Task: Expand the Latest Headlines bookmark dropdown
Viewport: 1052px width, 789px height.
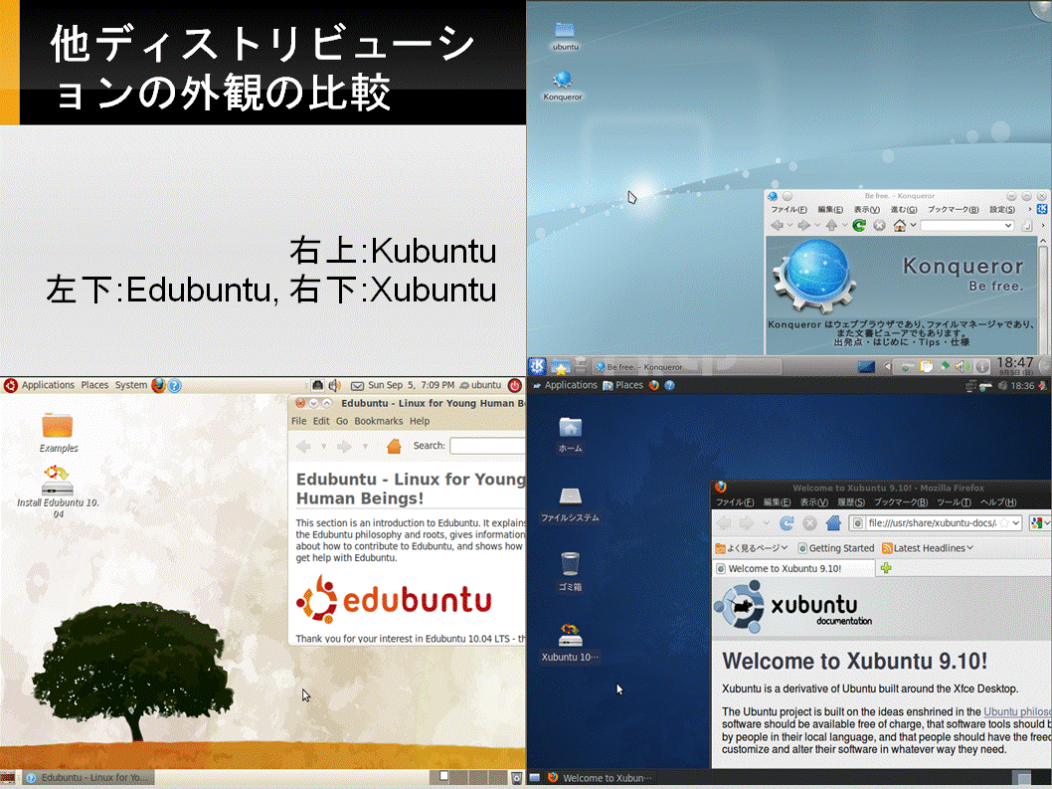Action: tap(969, 548)
